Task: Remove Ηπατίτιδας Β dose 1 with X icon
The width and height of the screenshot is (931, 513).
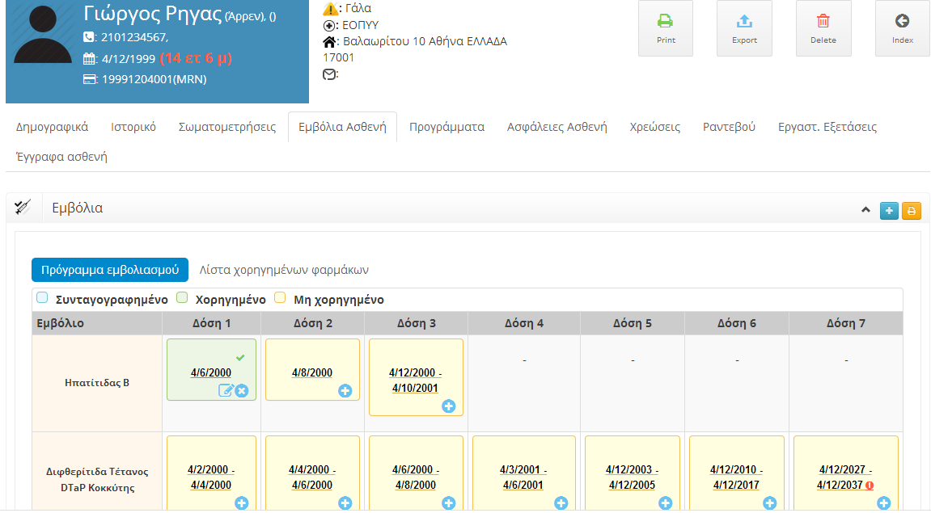Action: pyautogui.click(x=242, y=391)
